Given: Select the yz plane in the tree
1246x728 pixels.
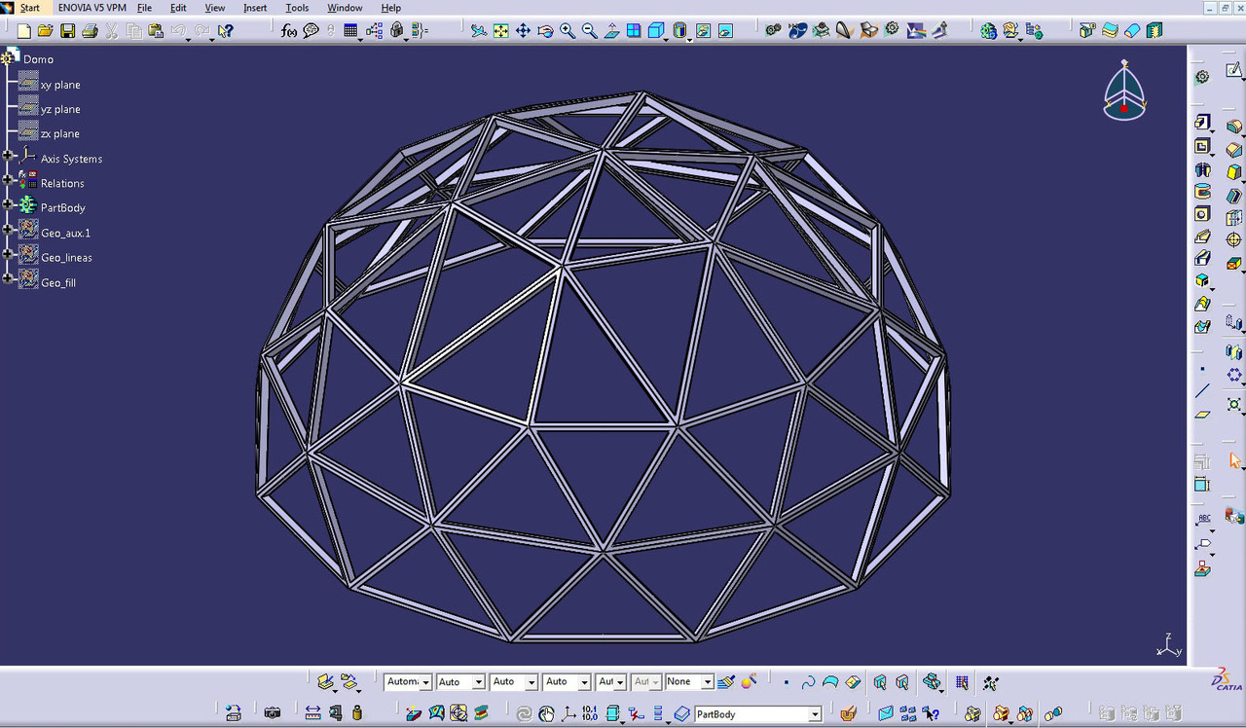Looking at the screenshot, I should 60,109.
